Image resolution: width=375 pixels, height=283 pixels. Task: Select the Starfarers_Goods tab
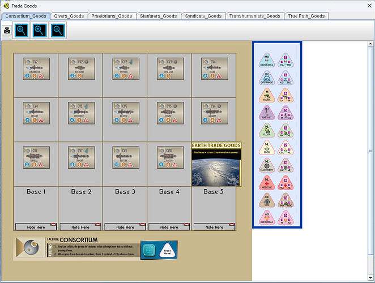tap(159, 16)
